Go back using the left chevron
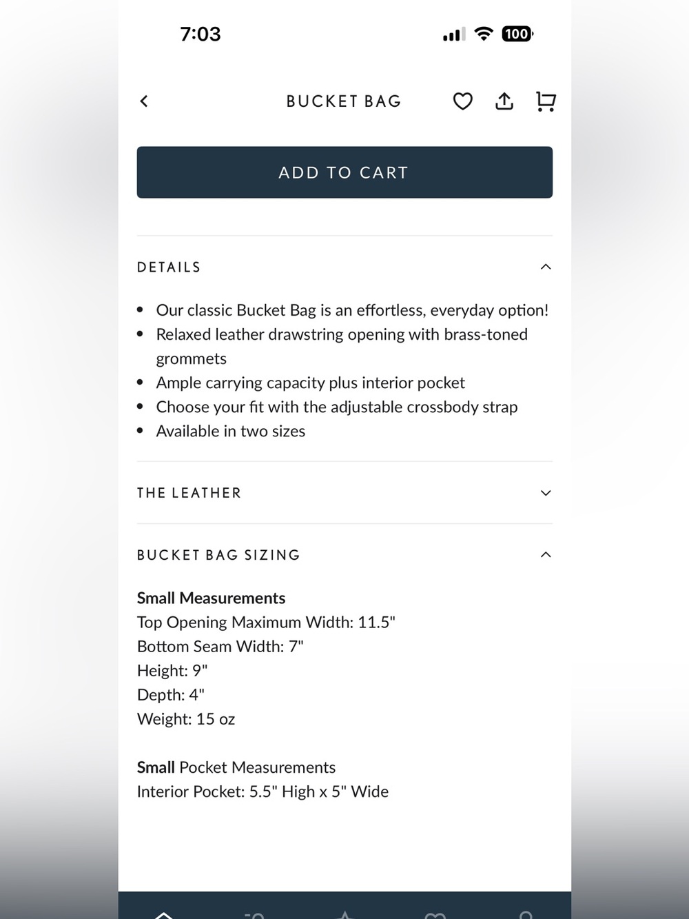 [144, 101]
